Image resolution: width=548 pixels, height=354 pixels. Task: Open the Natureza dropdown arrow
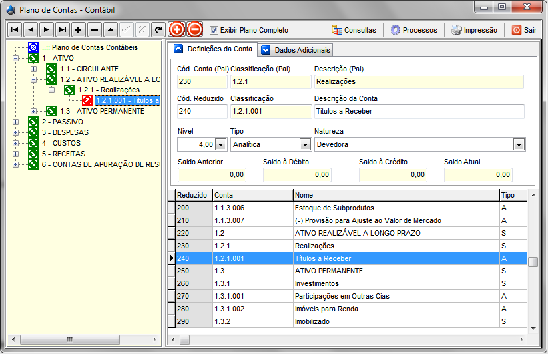point(518,144)
